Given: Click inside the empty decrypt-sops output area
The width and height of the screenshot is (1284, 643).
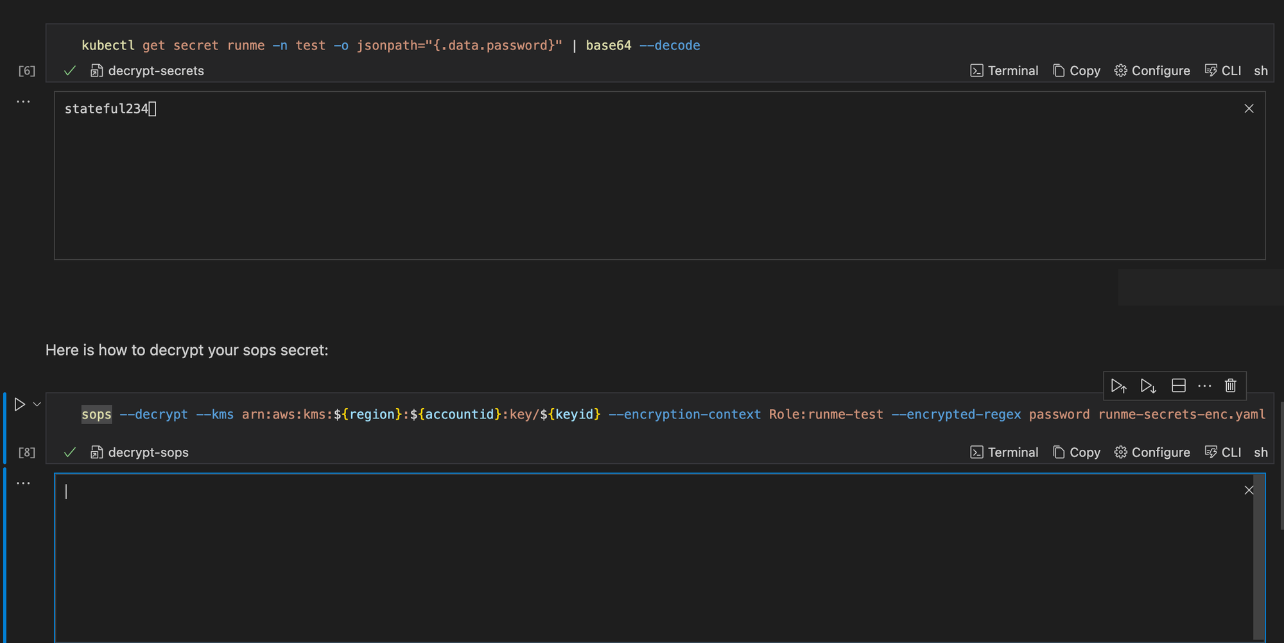Looking at the screenshot, I should [x=642, y=558].
